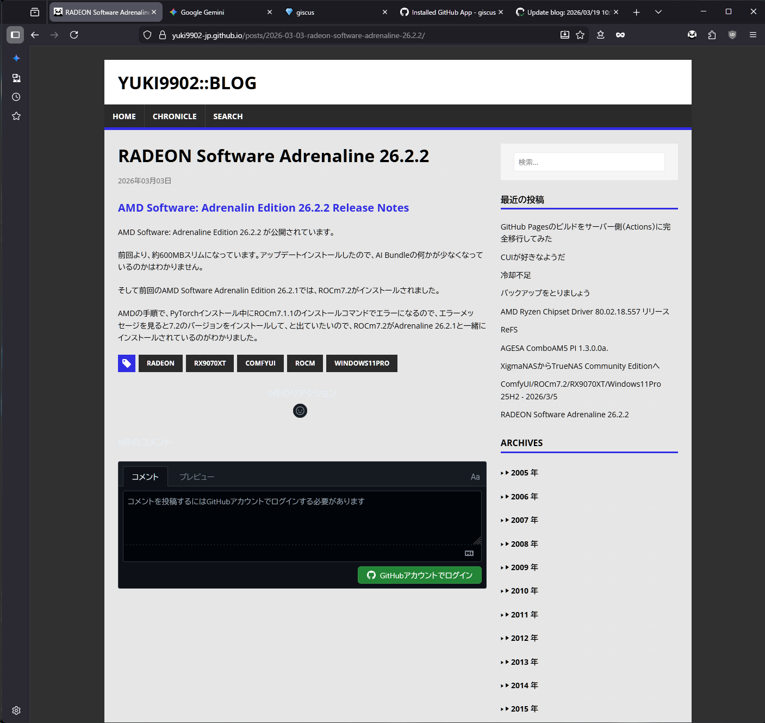Viewport: 765px width, 723px height.
Task: Click the 検索 search input field
Action: click(x=589, y=162)
